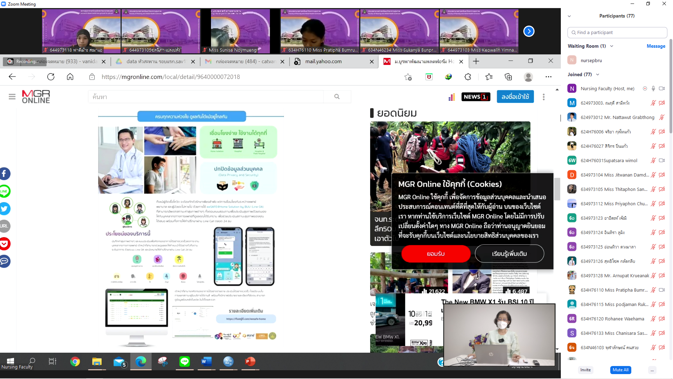This screenshot has width=673, height=379.
Task: Switch to mail.yahoo.com tab
Action: (x=323, y=61)
